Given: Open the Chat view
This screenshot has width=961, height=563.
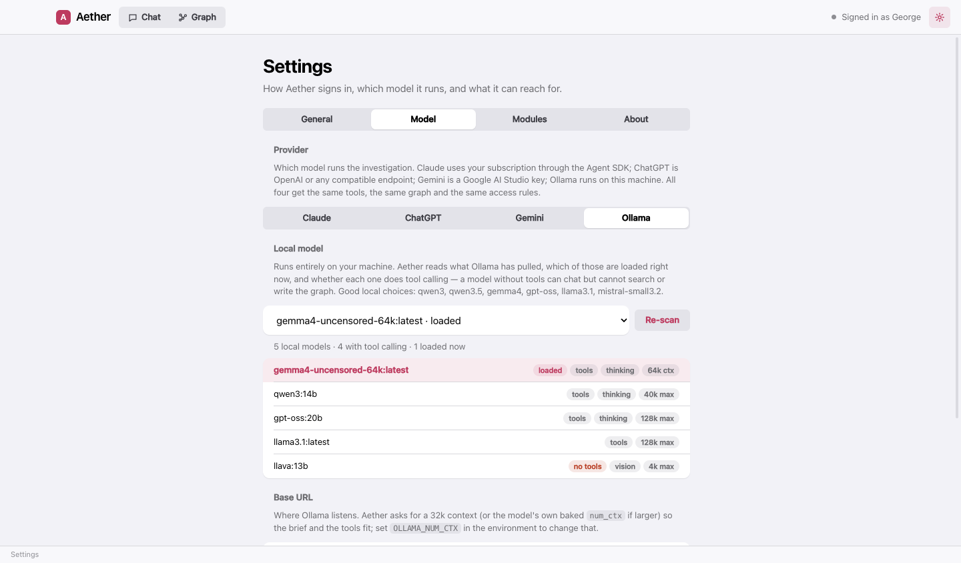Looking at the screenshot, I should (145, 17).
